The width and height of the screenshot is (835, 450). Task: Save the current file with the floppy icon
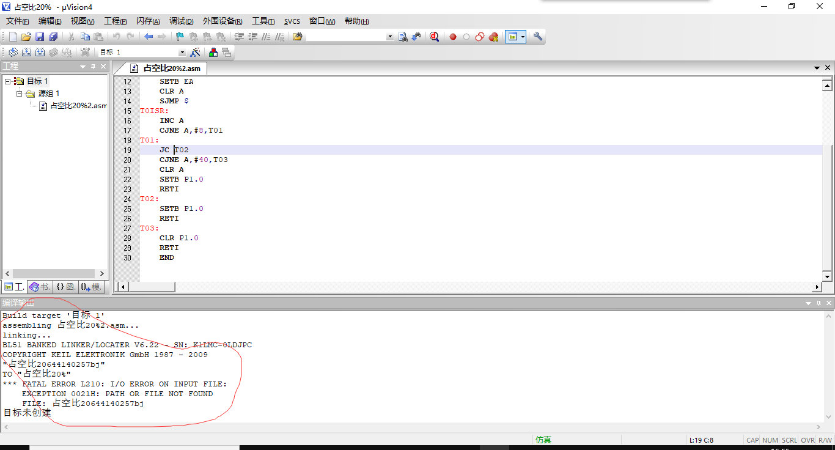(x=40, y=37)
